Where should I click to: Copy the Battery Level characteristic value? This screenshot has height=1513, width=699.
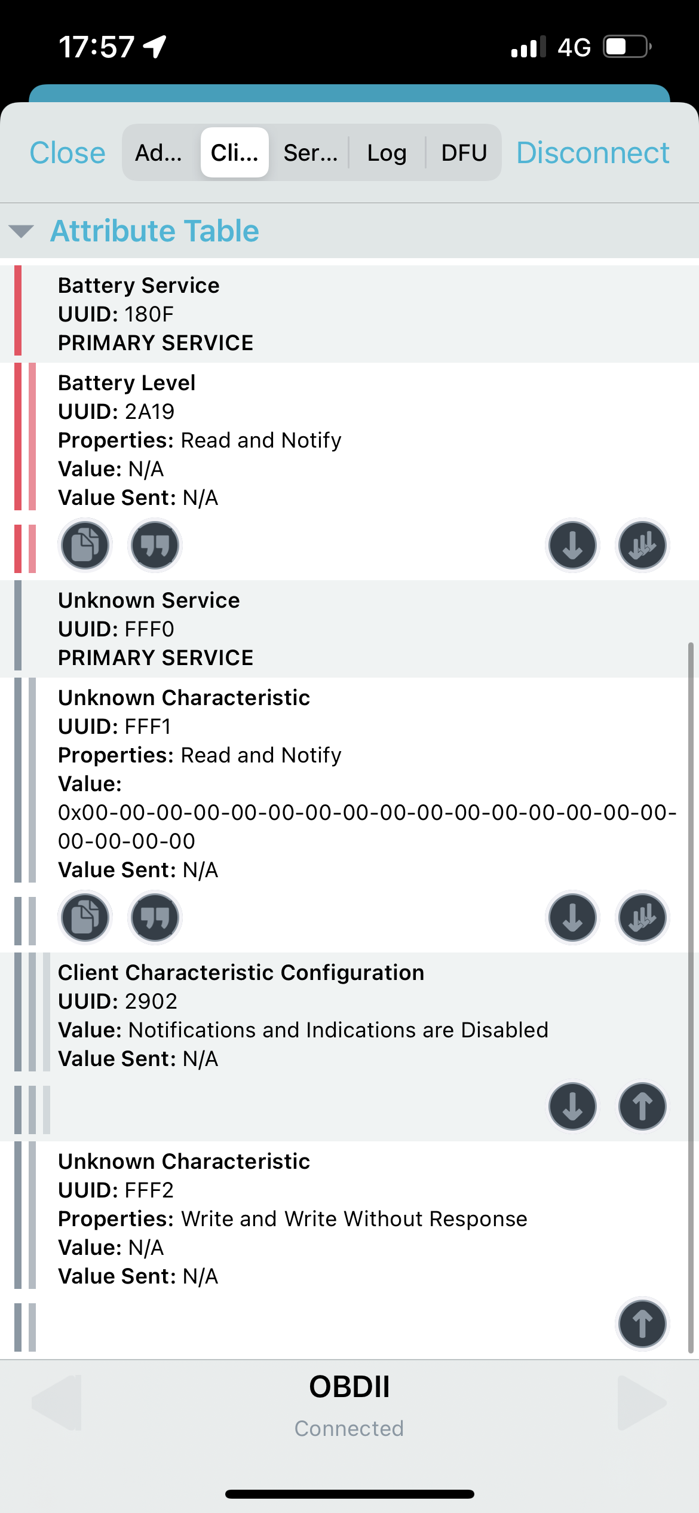(85, 545)
